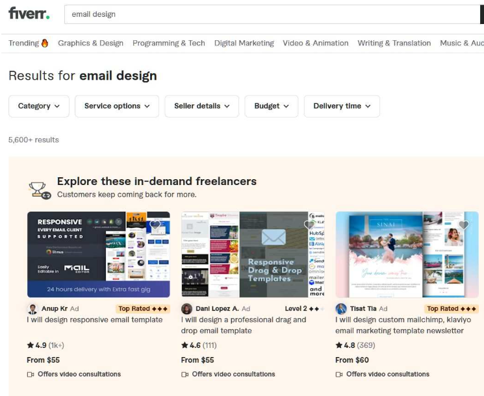484x396 pixels.
Task: Click the 4.8 star rating
Action: click(x=346, y=345)
